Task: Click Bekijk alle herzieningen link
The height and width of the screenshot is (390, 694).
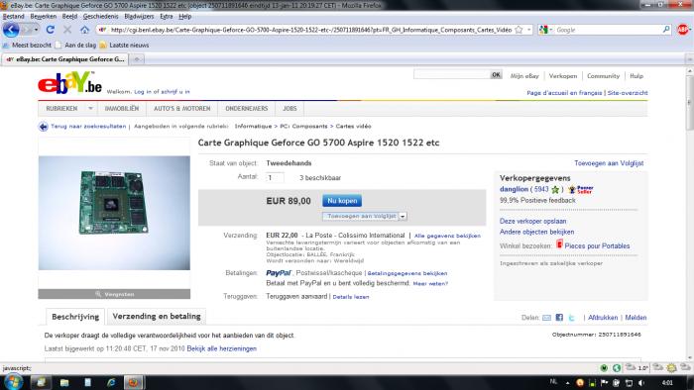Action: [x=221, y=348]
